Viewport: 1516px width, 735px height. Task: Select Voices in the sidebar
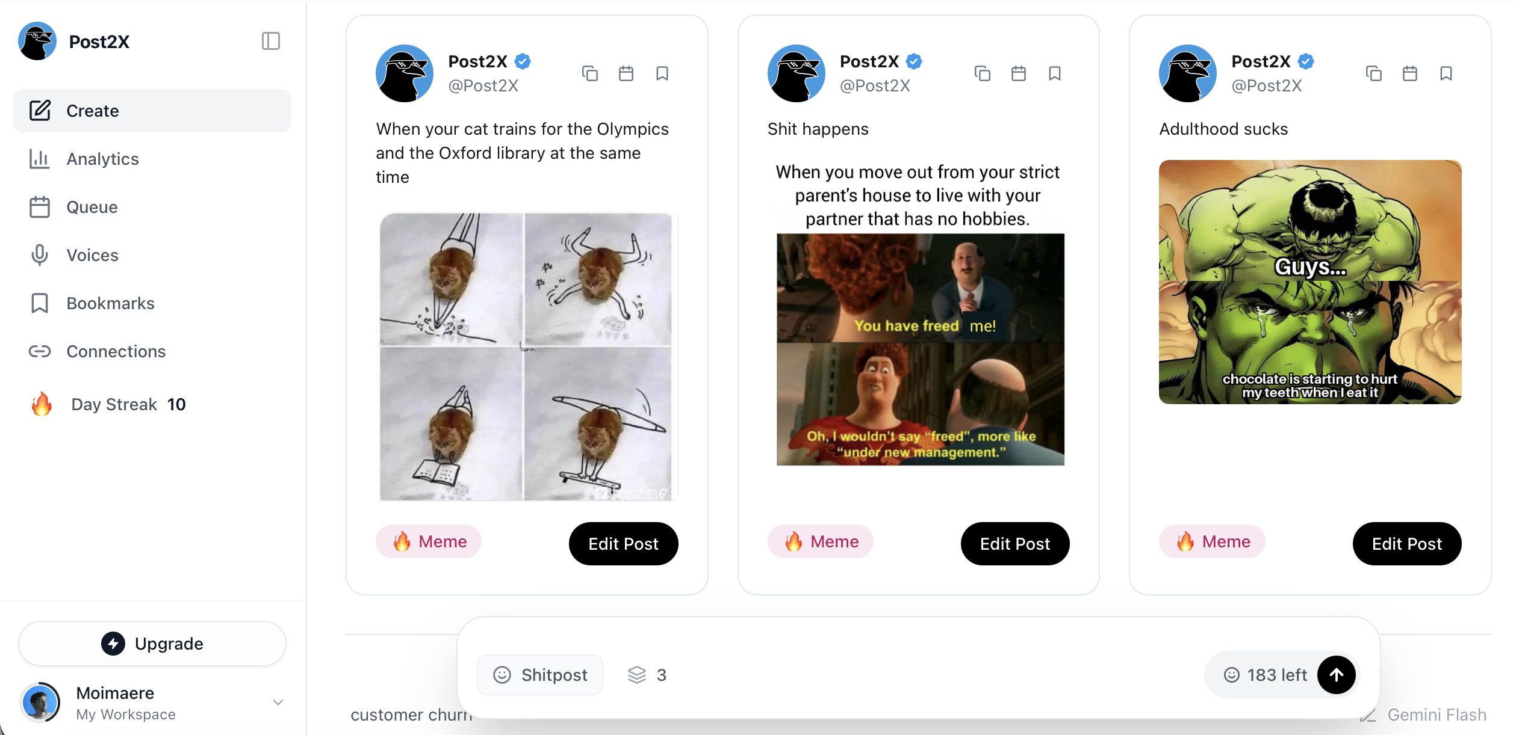(x=92, y=255)
